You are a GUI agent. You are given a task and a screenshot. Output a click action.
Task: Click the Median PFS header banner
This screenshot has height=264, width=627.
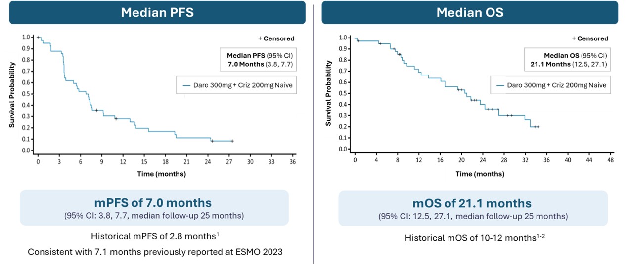coord(157,12)
